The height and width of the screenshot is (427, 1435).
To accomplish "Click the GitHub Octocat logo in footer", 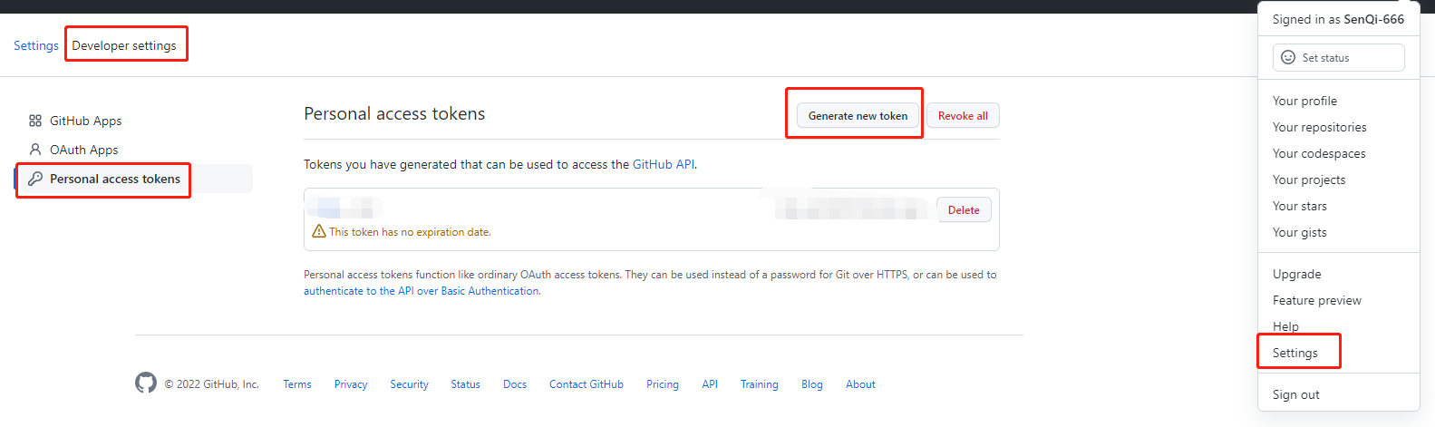I will pyautogui.click(x=146, y=383).
